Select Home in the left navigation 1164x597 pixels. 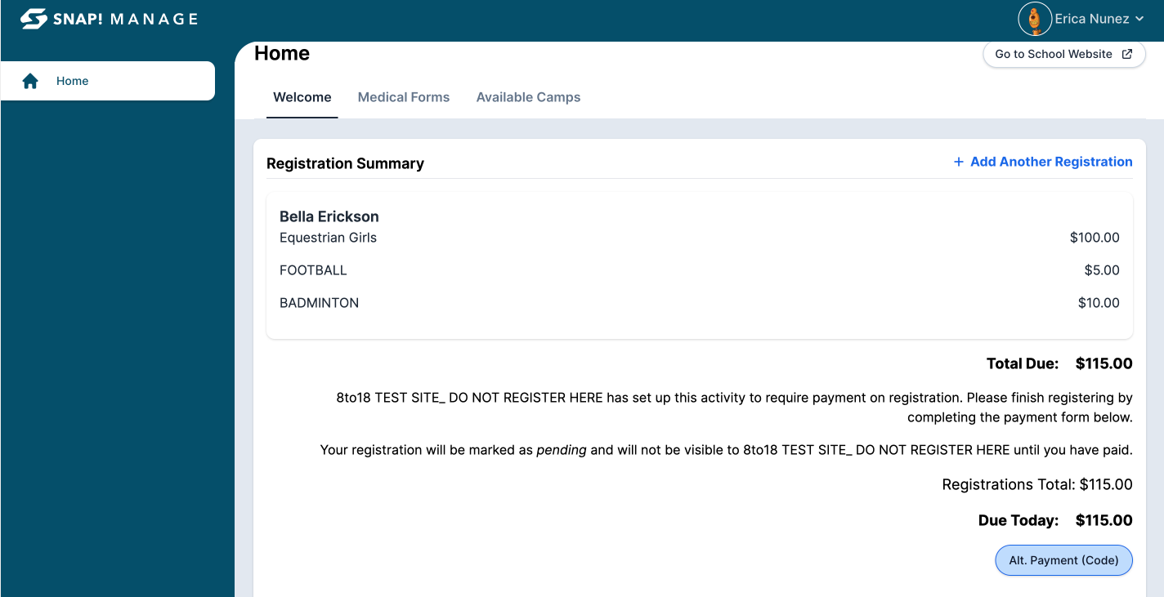[x=72, y=80]
